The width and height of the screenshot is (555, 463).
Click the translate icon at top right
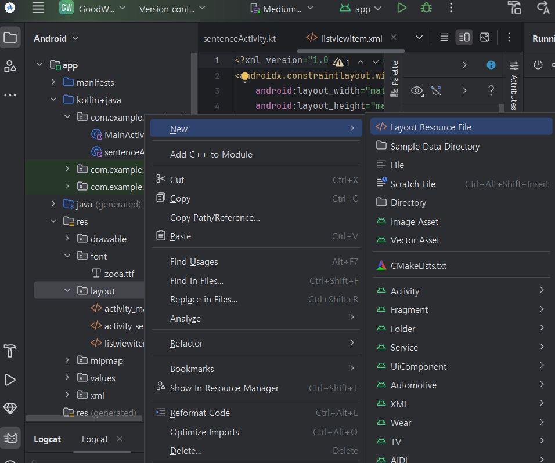point(543,8)
